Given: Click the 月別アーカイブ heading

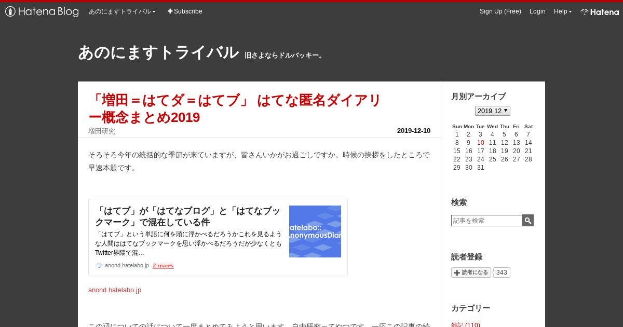Looking at the screenshot, I should pos(478,97).
